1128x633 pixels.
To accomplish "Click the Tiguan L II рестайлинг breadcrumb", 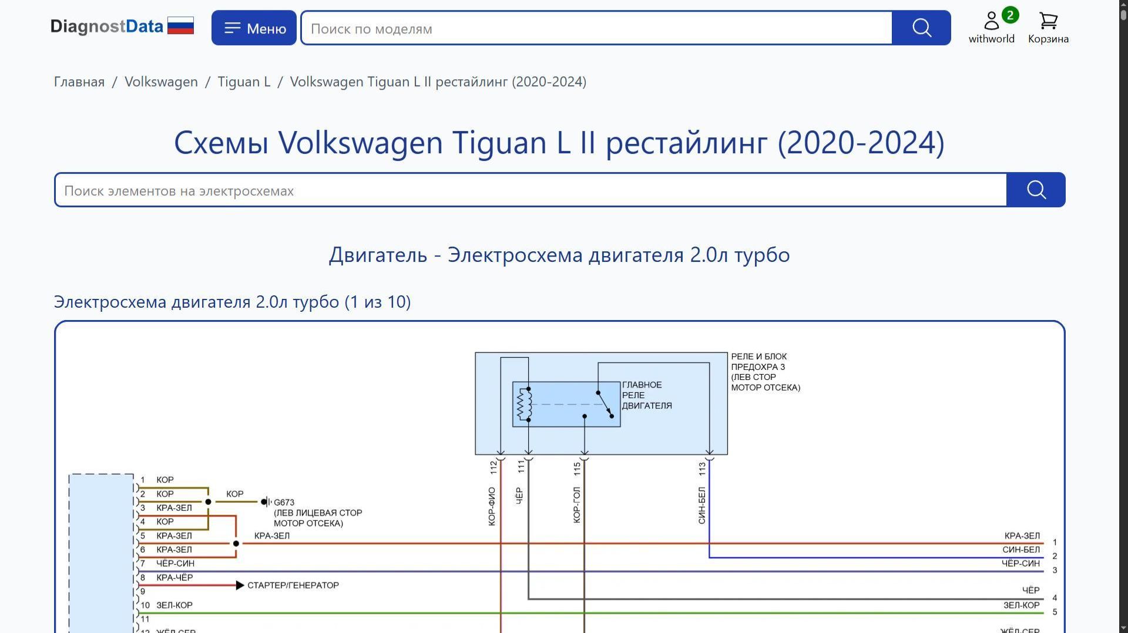I will coord(438,82).
